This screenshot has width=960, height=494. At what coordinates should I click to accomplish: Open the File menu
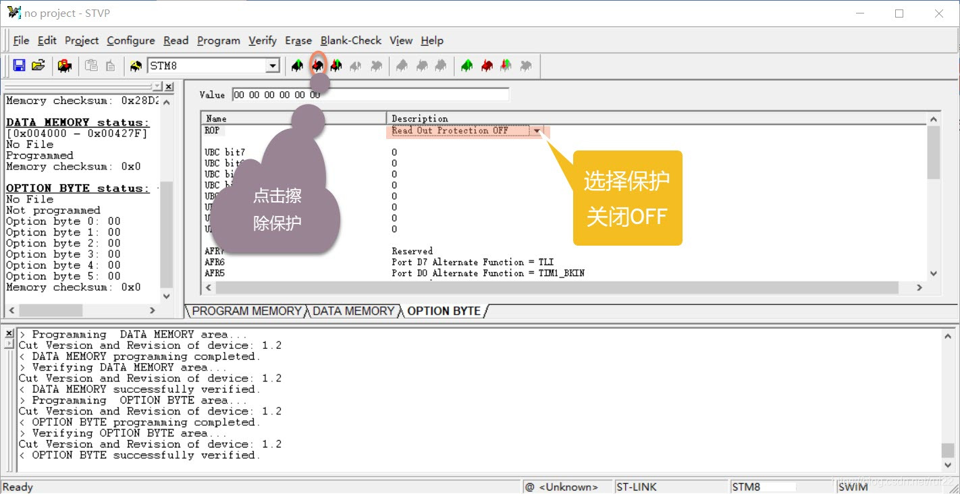point(21,40)
